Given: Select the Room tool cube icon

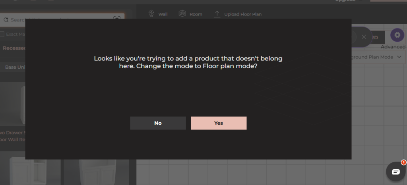Looking at the screenshot, I should click(x=182, y=14).
